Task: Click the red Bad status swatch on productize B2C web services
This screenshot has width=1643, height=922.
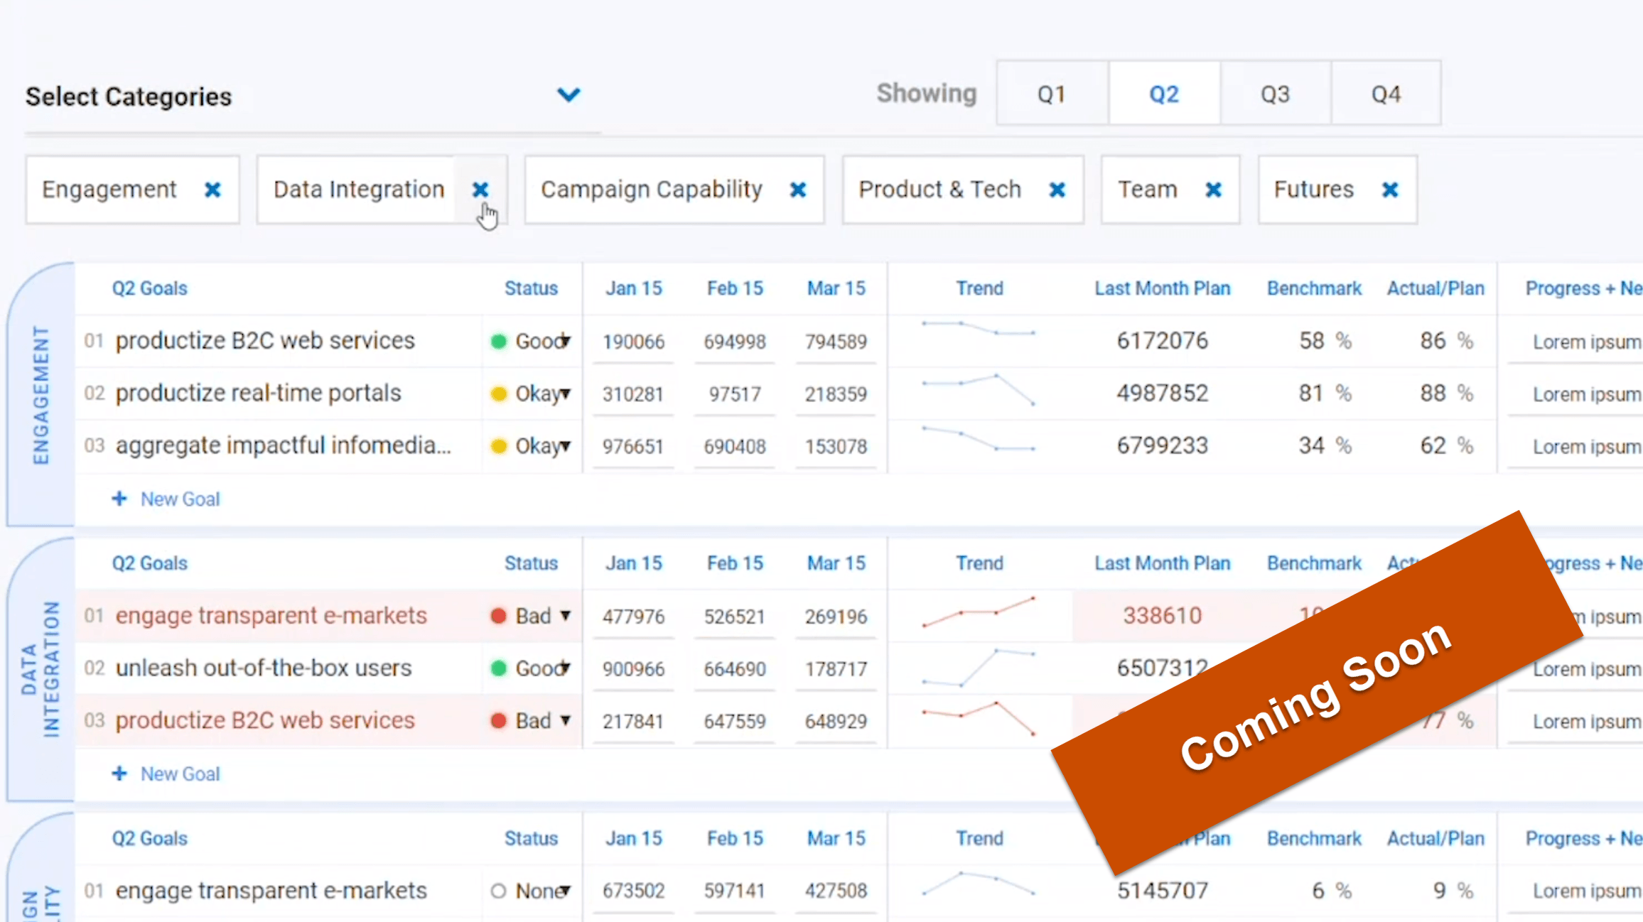Action: (498, 720)
